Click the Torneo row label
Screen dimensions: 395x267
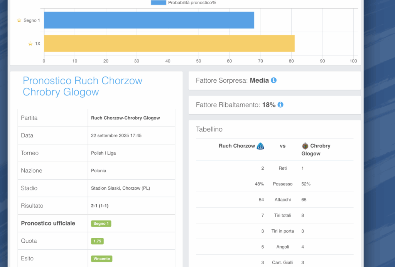point(30,153)
